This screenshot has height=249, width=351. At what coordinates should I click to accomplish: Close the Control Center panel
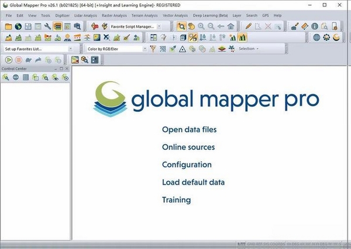67,69
